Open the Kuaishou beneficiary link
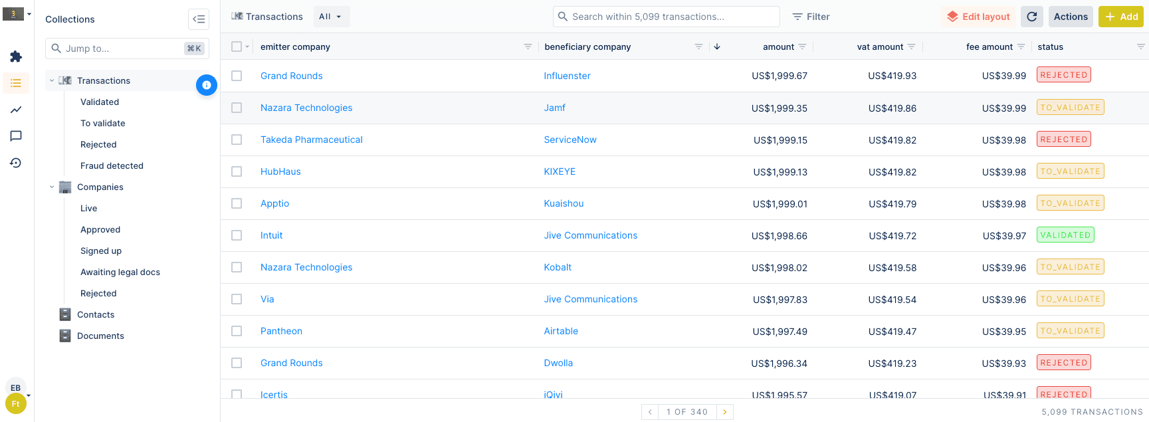This screenshot has height=422, width=1149. [x=564, y=203]
